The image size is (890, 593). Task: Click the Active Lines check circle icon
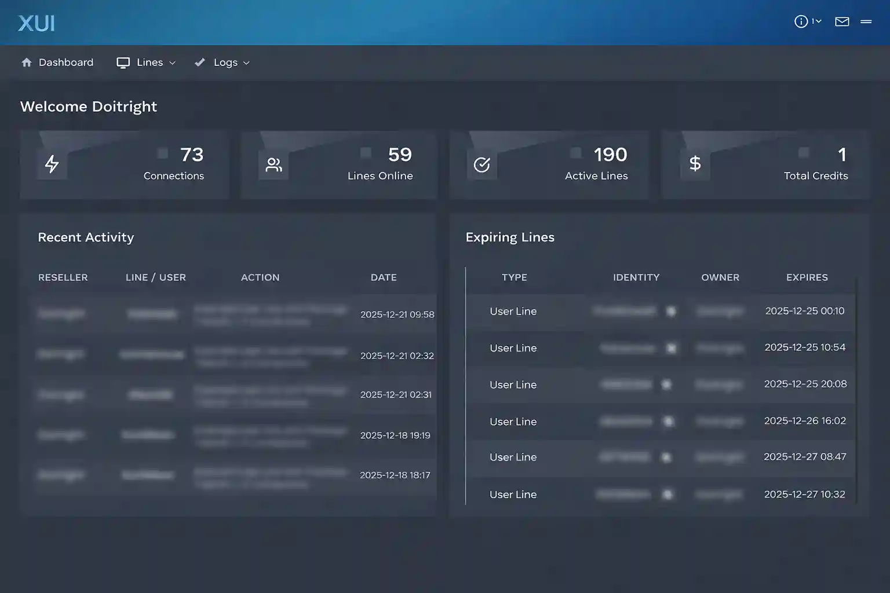(x=482, y=164)
